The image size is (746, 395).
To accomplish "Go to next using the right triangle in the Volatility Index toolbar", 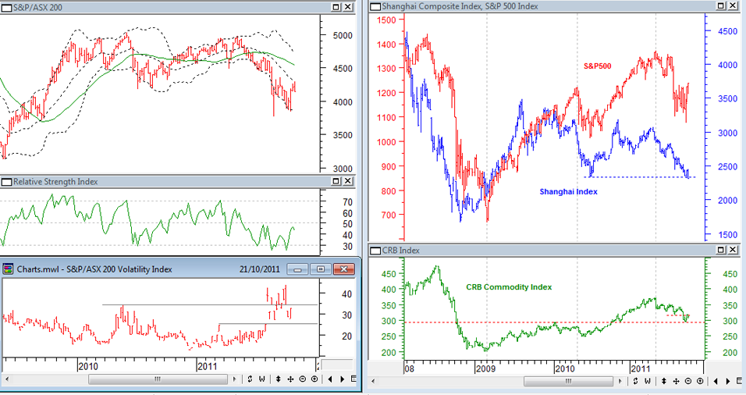I will point(342,379).
